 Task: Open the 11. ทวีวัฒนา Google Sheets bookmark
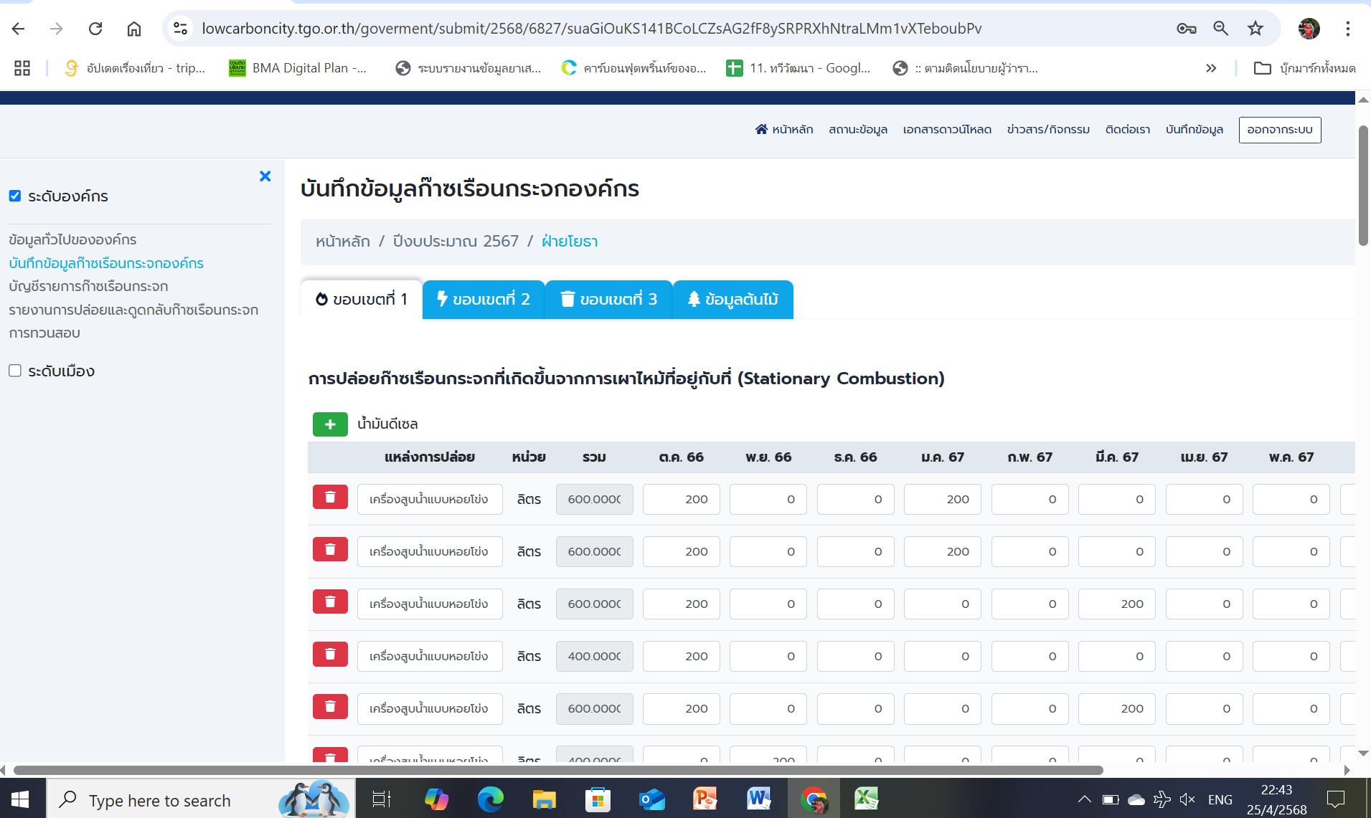point(798,68)
